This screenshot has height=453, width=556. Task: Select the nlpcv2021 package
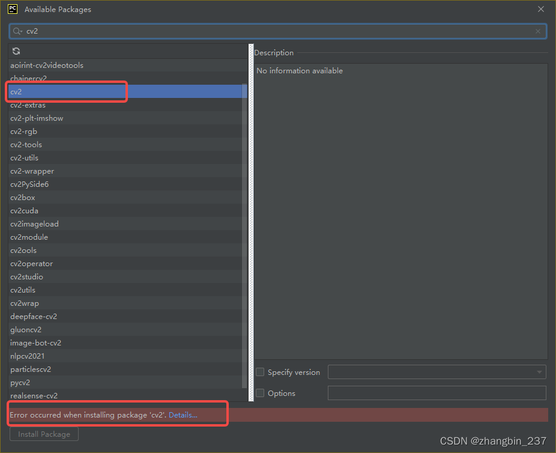pos(128,356)
